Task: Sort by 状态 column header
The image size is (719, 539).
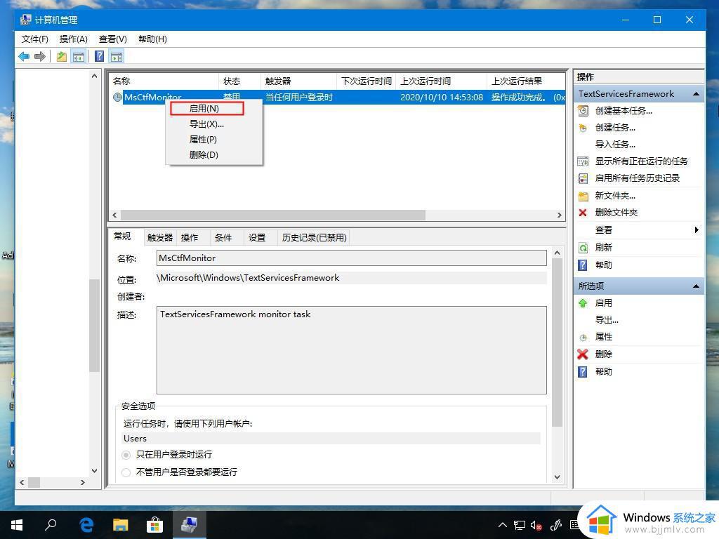Action: click(239, 81)
